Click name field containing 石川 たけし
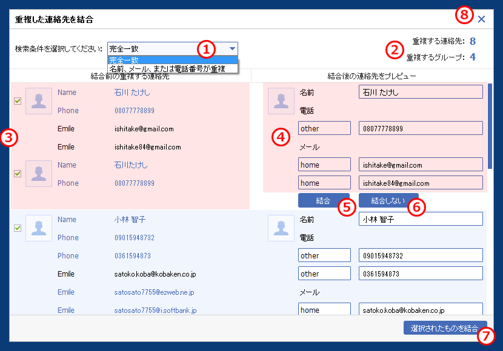The width and height of the screenshot is (503, 351). tap(421, 92)
